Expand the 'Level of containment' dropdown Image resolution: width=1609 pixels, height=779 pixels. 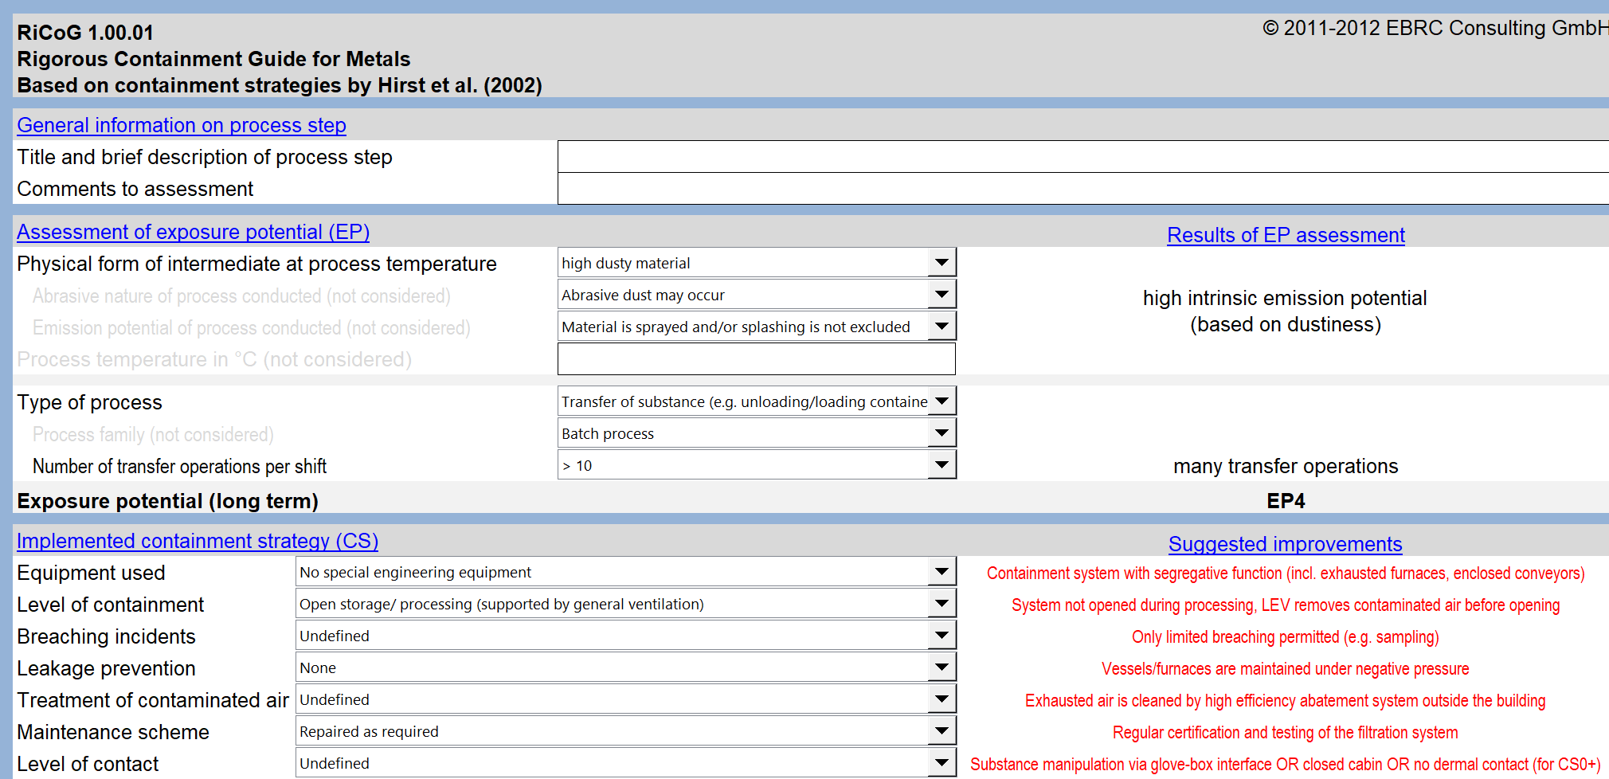point(942,603)
